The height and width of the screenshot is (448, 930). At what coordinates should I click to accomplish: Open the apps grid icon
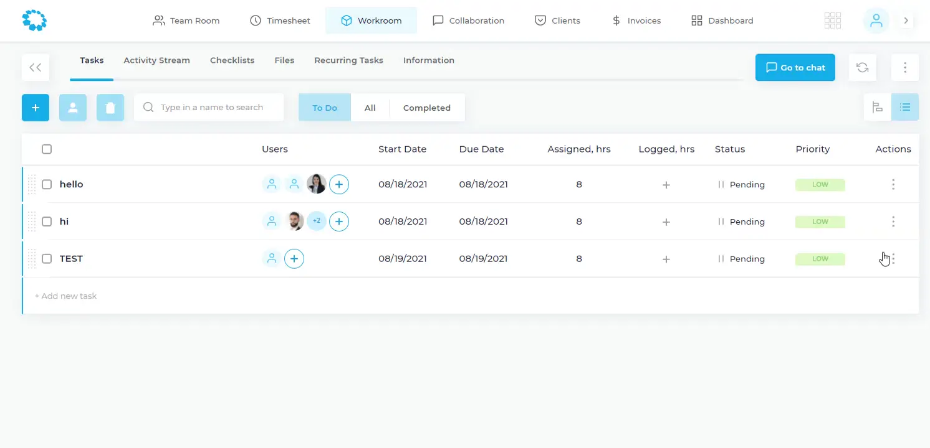[833, 21]
